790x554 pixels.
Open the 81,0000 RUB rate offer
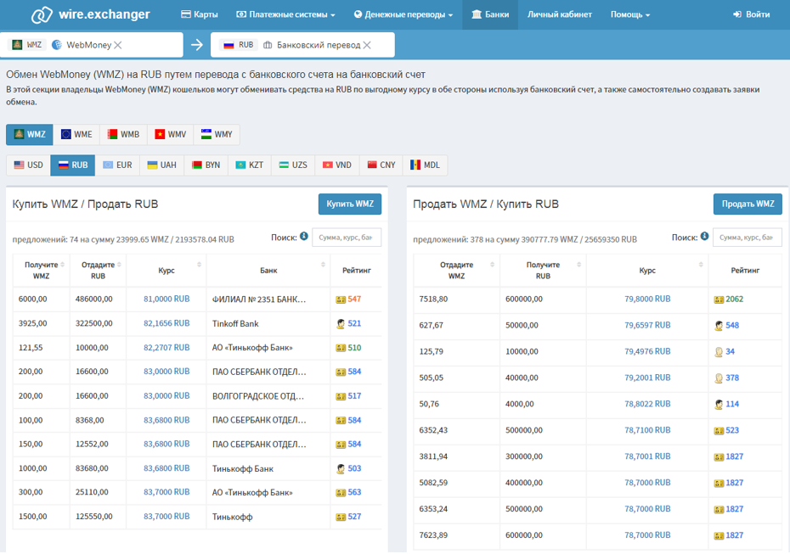click(166, 299)
